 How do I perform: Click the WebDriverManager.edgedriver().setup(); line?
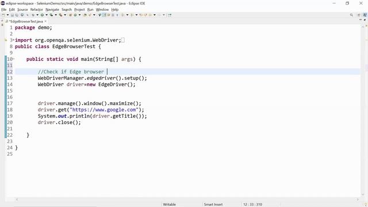click(92, 78)
